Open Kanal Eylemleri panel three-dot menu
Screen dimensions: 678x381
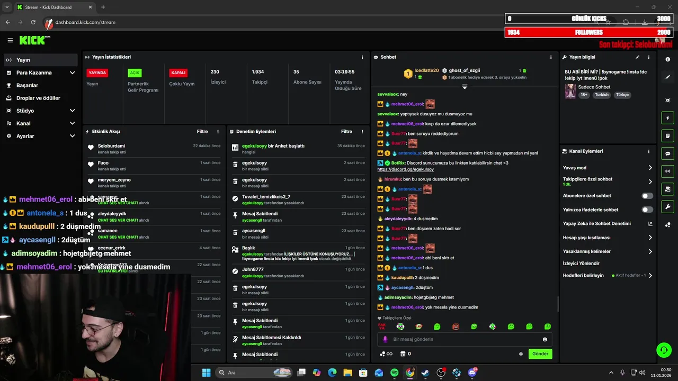[x=649, y=151]
